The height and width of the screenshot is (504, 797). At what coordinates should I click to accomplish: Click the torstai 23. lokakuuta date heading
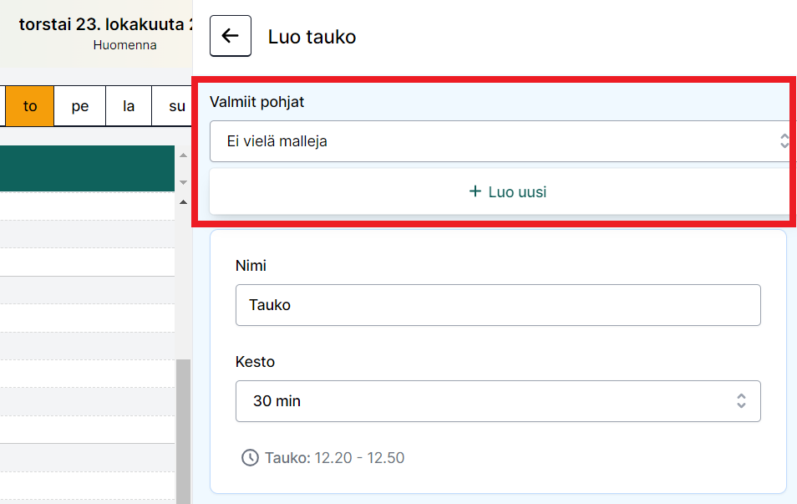pyautogui.click(x=105, y=23)
